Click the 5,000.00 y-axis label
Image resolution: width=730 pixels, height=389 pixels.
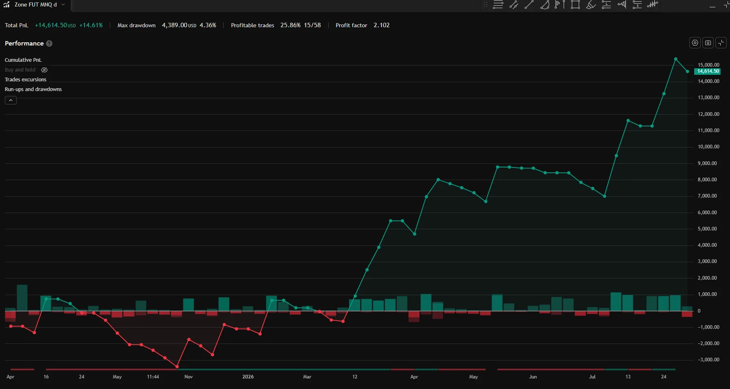tap(707, 229)
